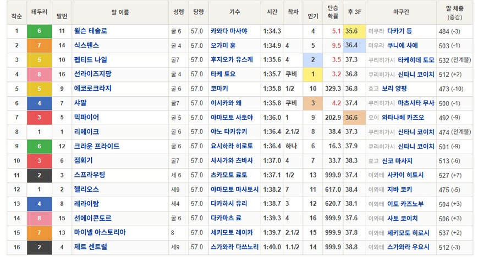495x257 pixels.
Task: Open the 에코로크라지 horse page
Action: (93, 88)
